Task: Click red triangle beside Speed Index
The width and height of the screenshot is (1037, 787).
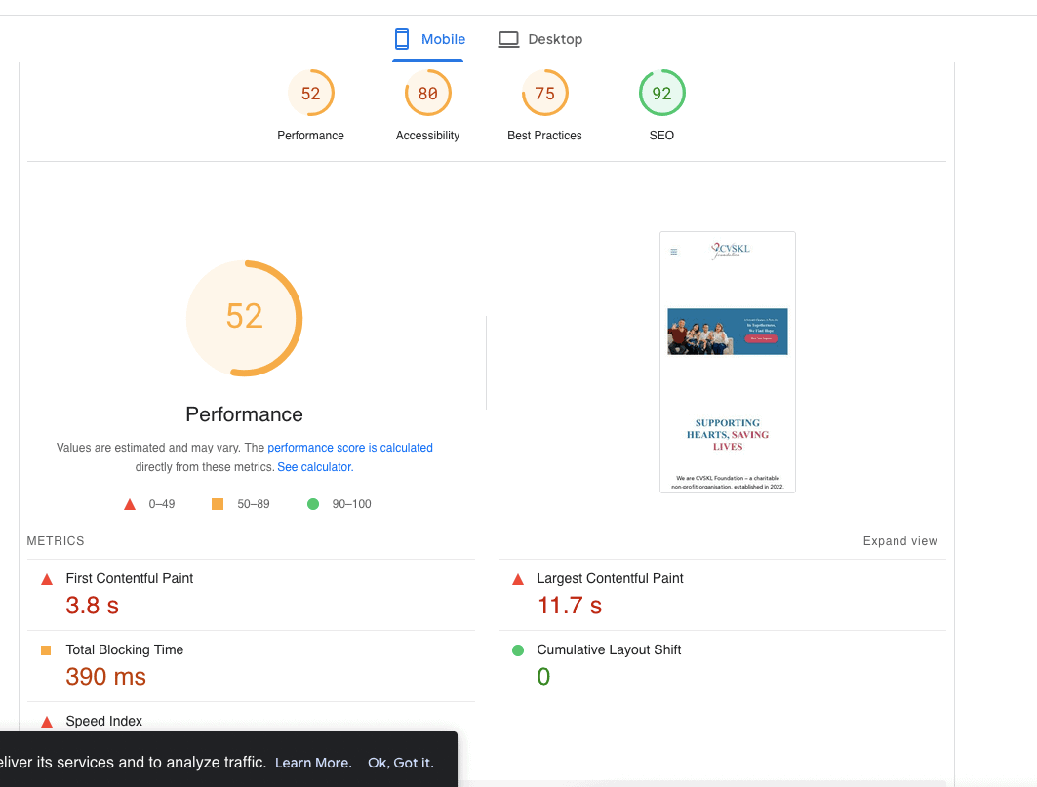Action: 46,722
